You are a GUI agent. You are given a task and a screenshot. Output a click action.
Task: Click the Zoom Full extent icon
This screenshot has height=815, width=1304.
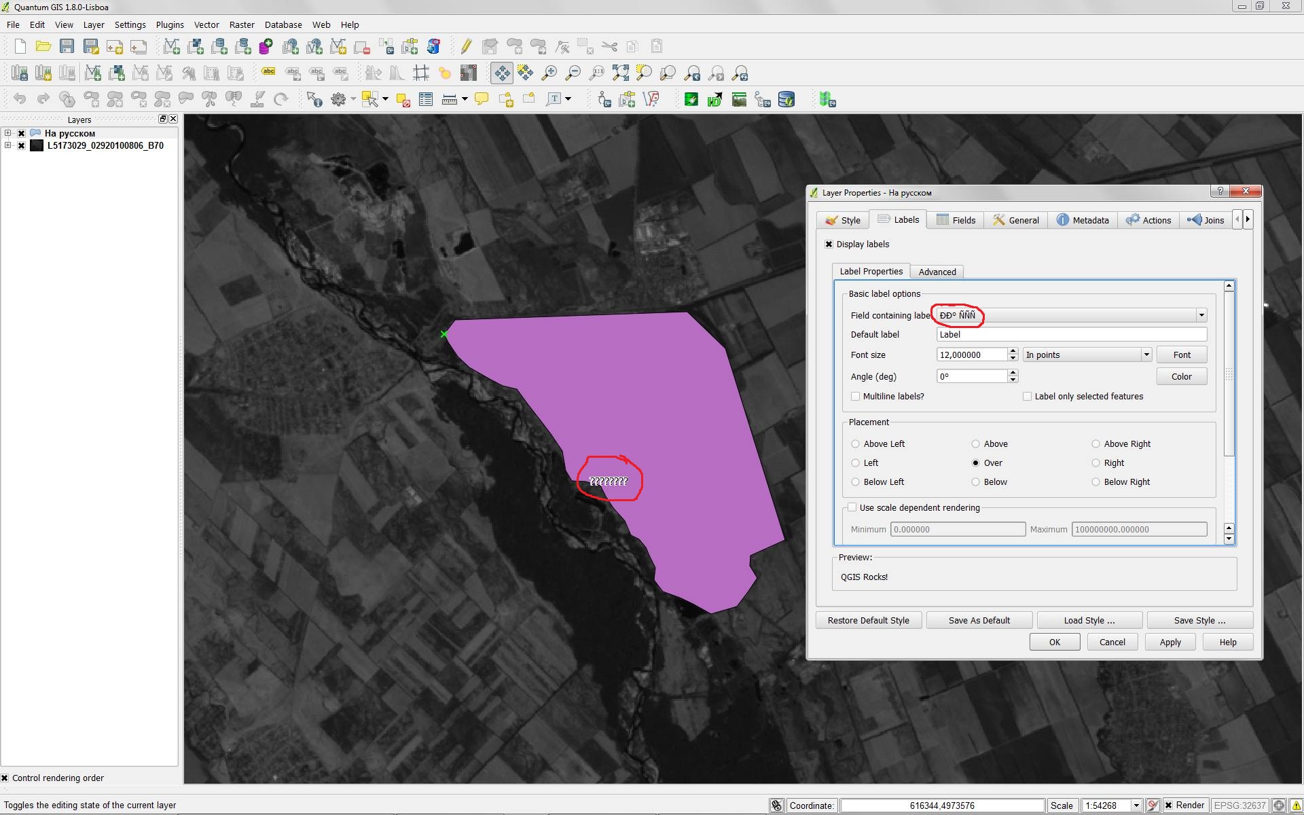(620, 73)
